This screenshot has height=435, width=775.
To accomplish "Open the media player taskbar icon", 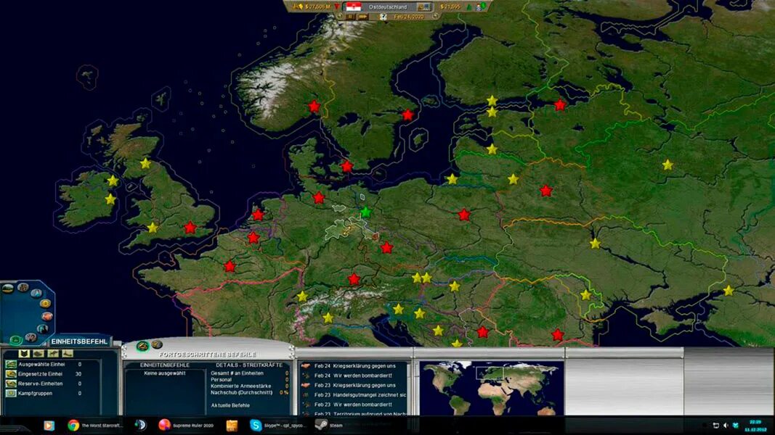I will (49, 426).
